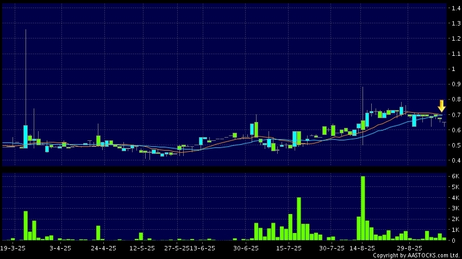Click the 4K volume axis label

coord(455,198)
